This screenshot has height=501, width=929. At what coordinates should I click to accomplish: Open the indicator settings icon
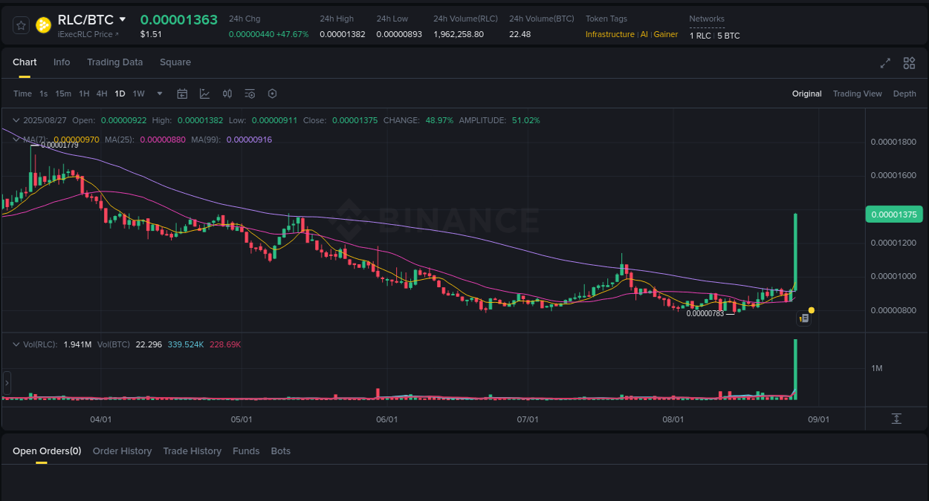250,94
